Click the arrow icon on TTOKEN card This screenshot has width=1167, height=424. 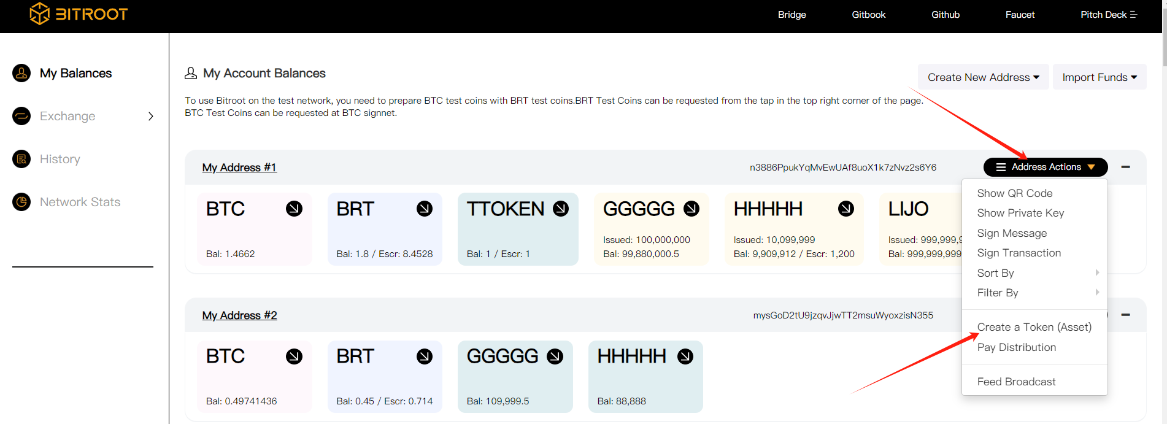point(561,209)
